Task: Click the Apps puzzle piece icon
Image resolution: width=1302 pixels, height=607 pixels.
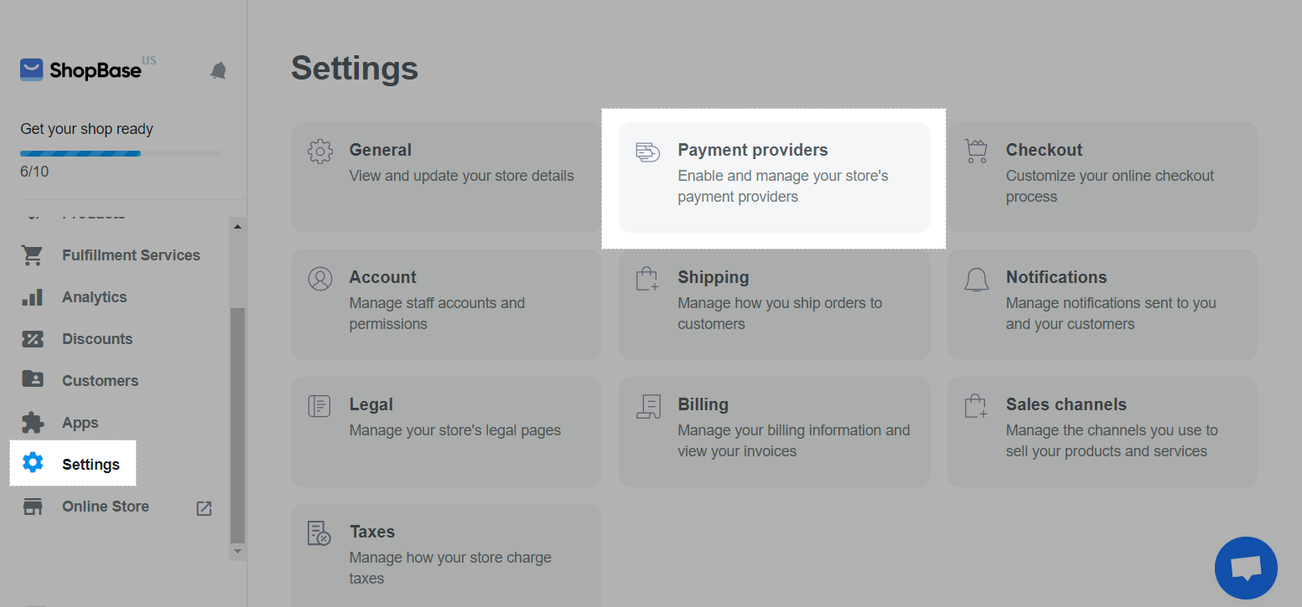Action: (33, 422)
